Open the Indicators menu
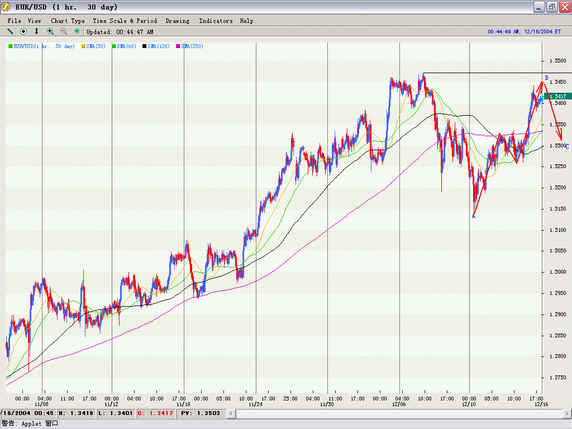572x429 pixels. coord(216,21)
